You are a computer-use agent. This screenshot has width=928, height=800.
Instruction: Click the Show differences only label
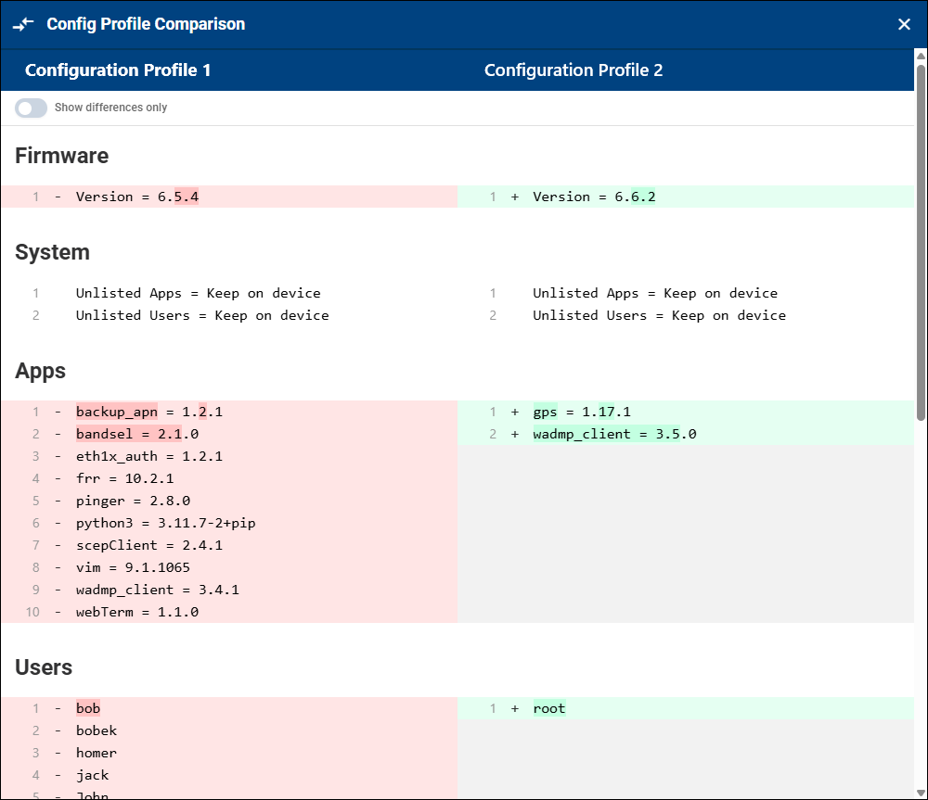[110, 108]
